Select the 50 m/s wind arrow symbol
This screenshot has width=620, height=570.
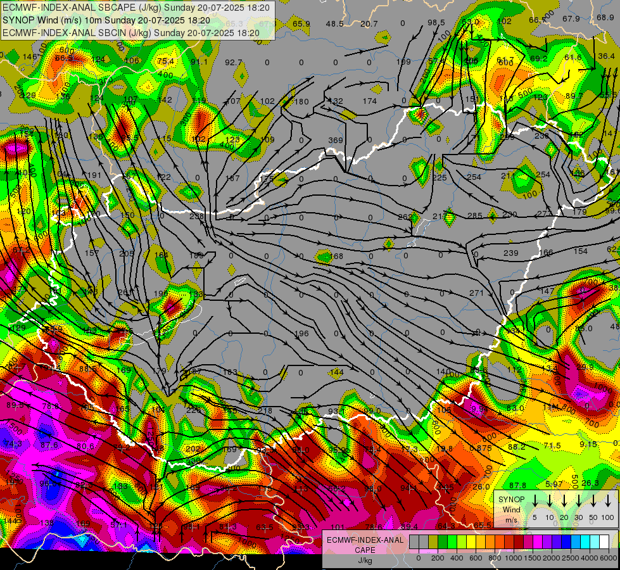tap(593, 500)
